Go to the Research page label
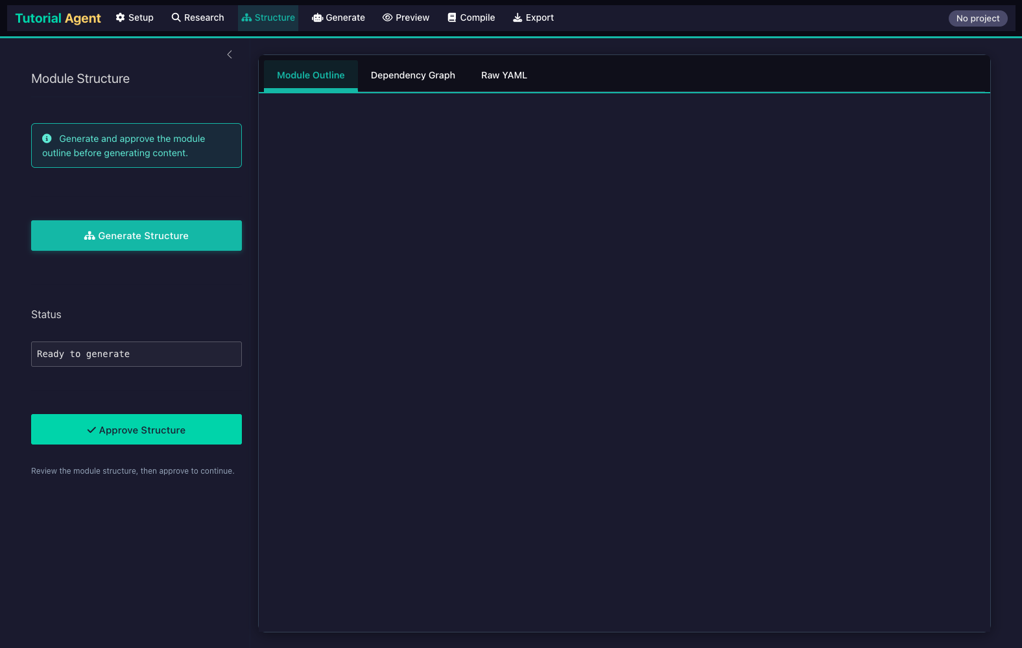Viewport: 1022px width, 648px height. pyautogui.click(x=204, y=17)
